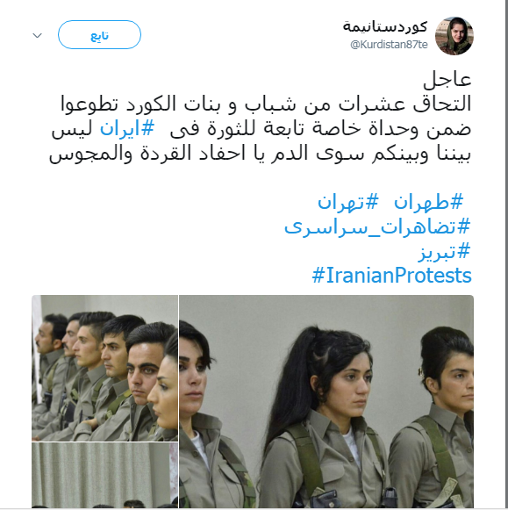Open the photo of men in a row

(x=104, y=368)
